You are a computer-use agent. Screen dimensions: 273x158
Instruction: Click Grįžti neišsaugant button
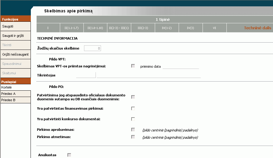coord(15,54)
